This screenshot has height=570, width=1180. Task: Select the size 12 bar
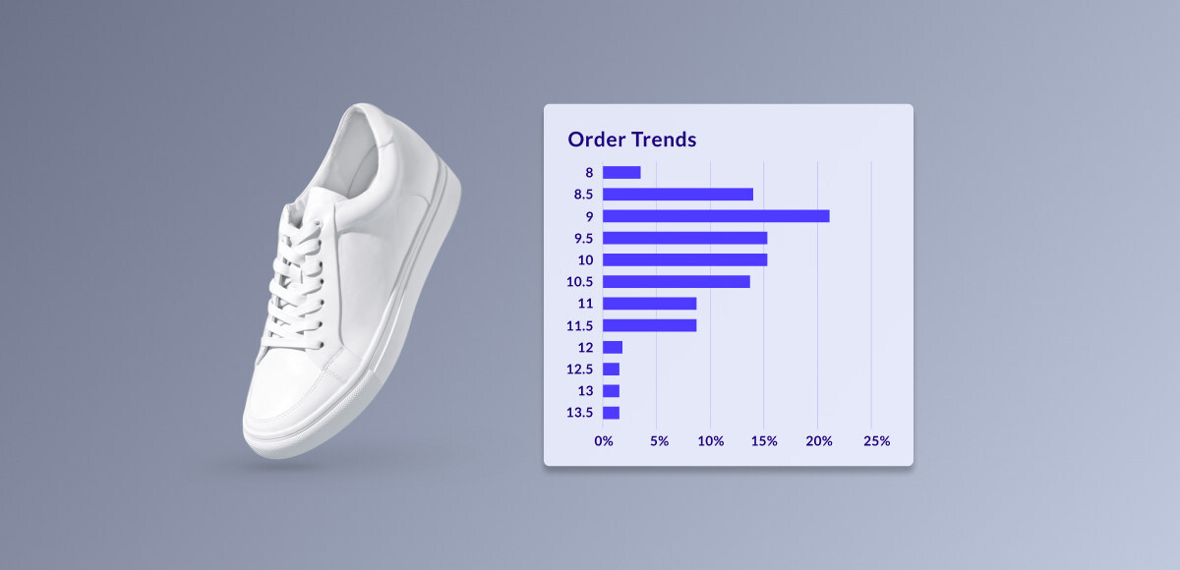[x=613, y=347]
